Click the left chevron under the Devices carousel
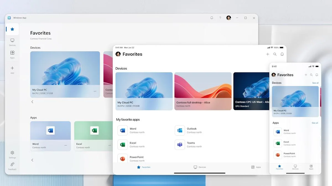Image resolution: width=332 pixels, height=186 pixels. 32,102
